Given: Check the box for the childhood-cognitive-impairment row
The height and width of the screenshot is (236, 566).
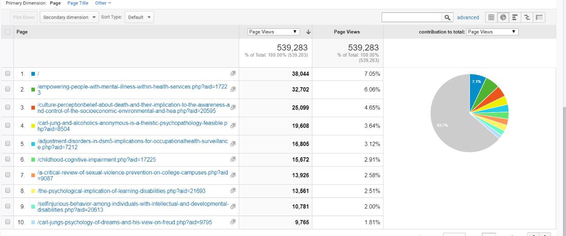Looking at the screenshot, I should [x=8, y=159].
